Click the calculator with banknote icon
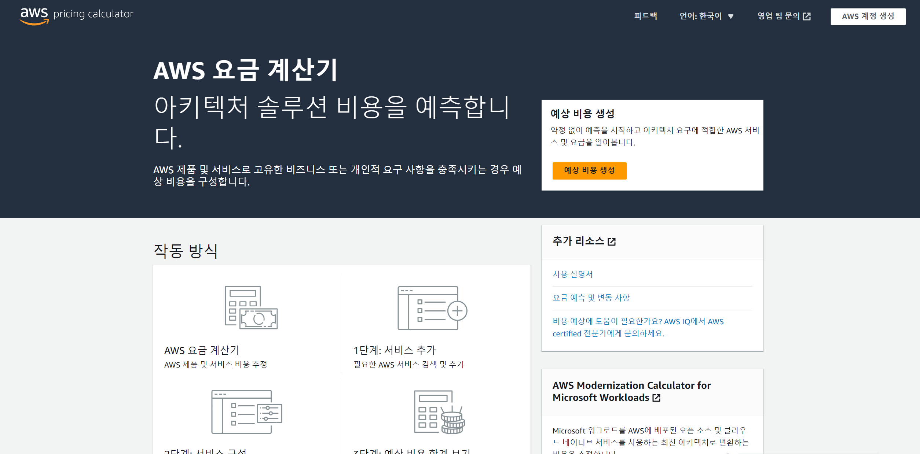Image resolution: width=920 pixels, height=454 pixels. tap(251, 307)
